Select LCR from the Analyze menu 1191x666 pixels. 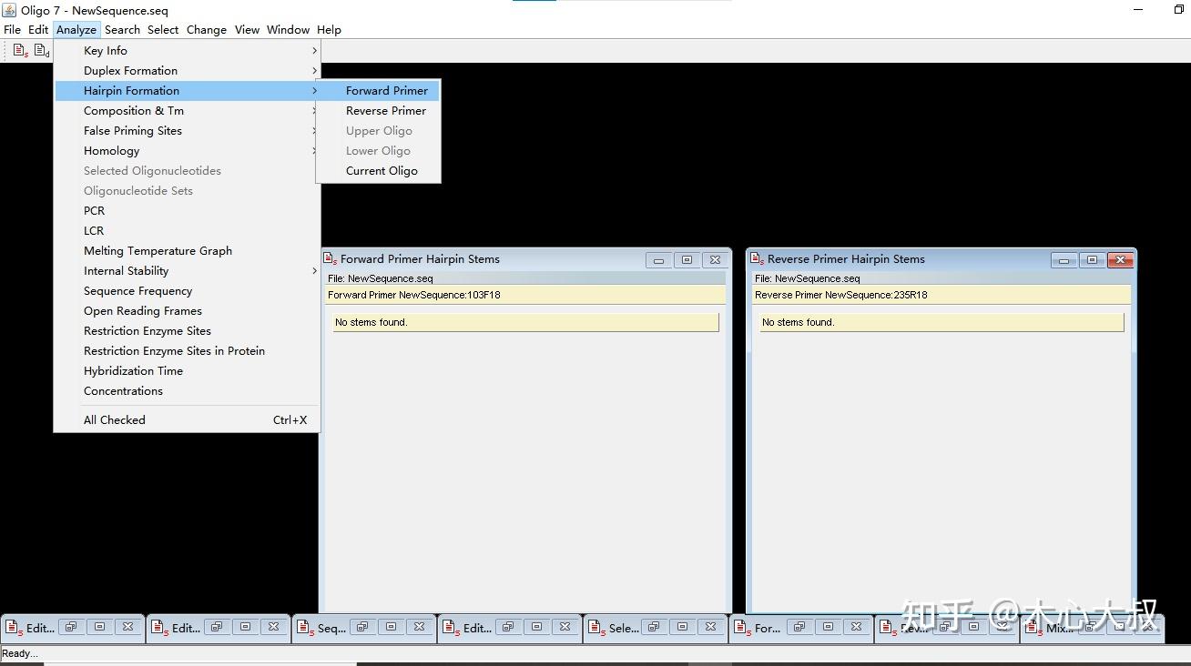point(188,231)
